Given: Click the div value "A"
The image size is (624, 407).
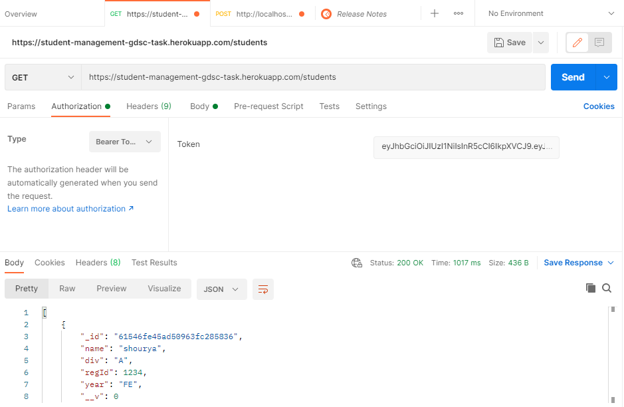Looking at the screenshot, I should click(121, 360).
